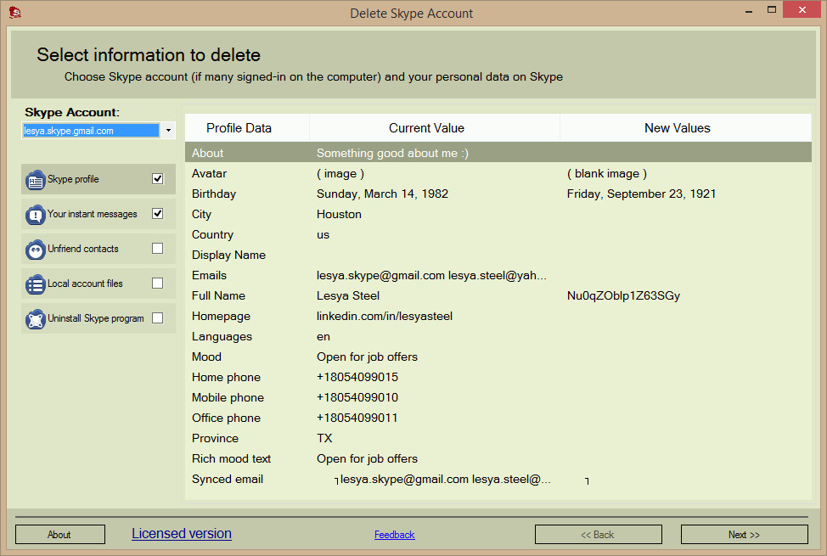This screenshot has width=827, height=556.
Task: Click the Uninstall Skype program icon
Action: 36,319
